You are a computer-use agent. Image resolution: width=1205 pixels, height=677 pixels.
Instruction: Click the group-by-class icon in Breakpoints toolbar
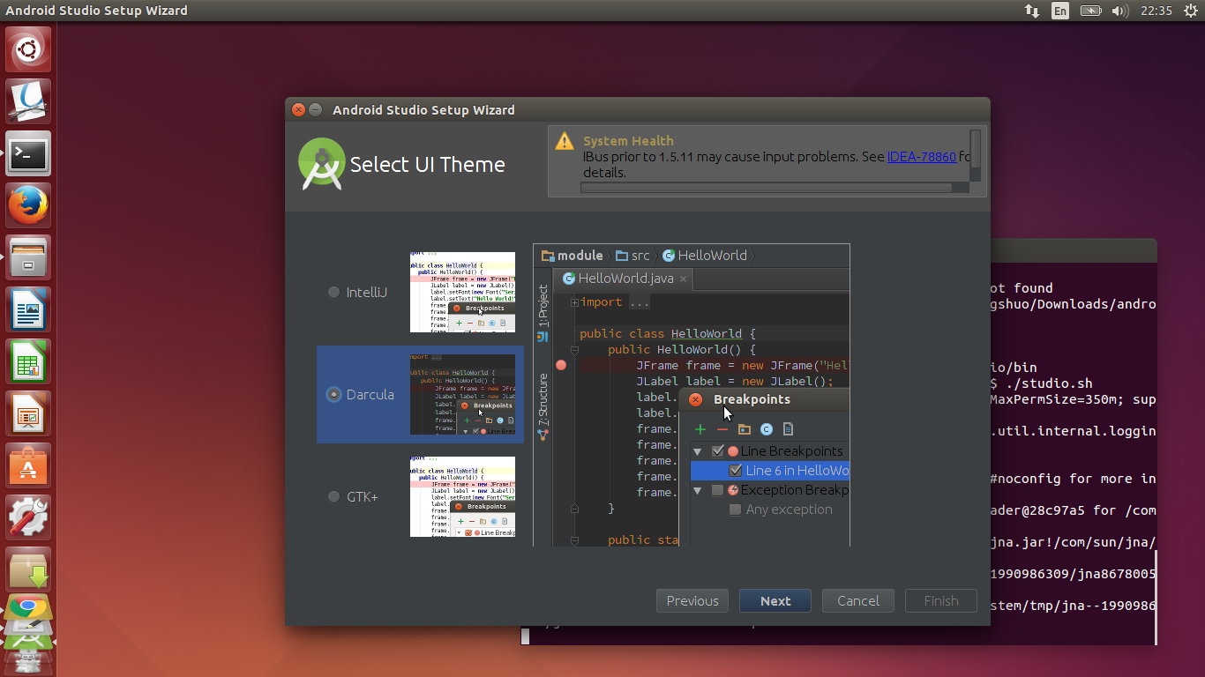coord(767,429)
